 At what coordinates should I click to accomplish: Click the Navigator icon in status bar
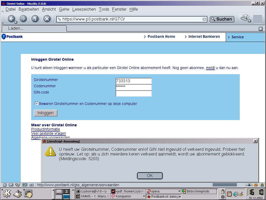5,185
